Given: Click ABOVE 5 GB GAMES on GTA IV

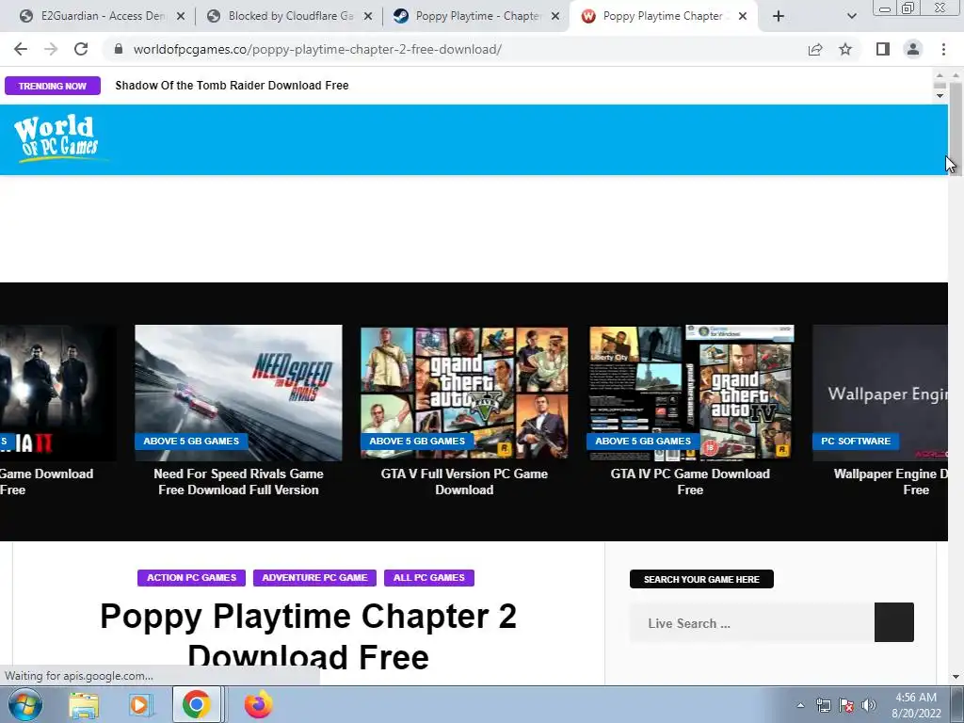Looking at the screenshot, I should pyautogui.click(x=643, y=441).
